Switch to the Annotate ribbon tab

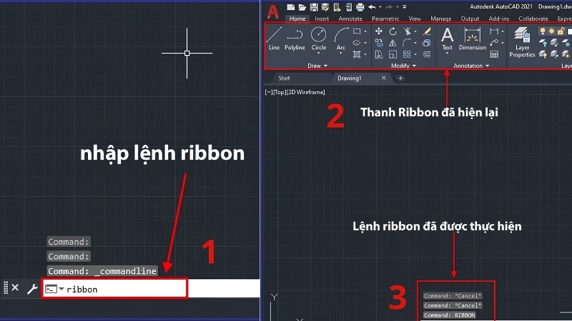click(350, 19)
